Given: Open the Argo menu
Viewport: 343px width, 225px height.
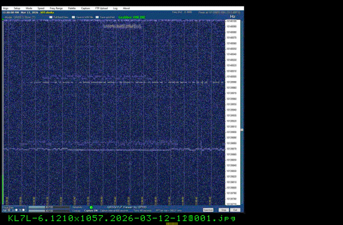Looking at the screenshot, I should (5, 8).
